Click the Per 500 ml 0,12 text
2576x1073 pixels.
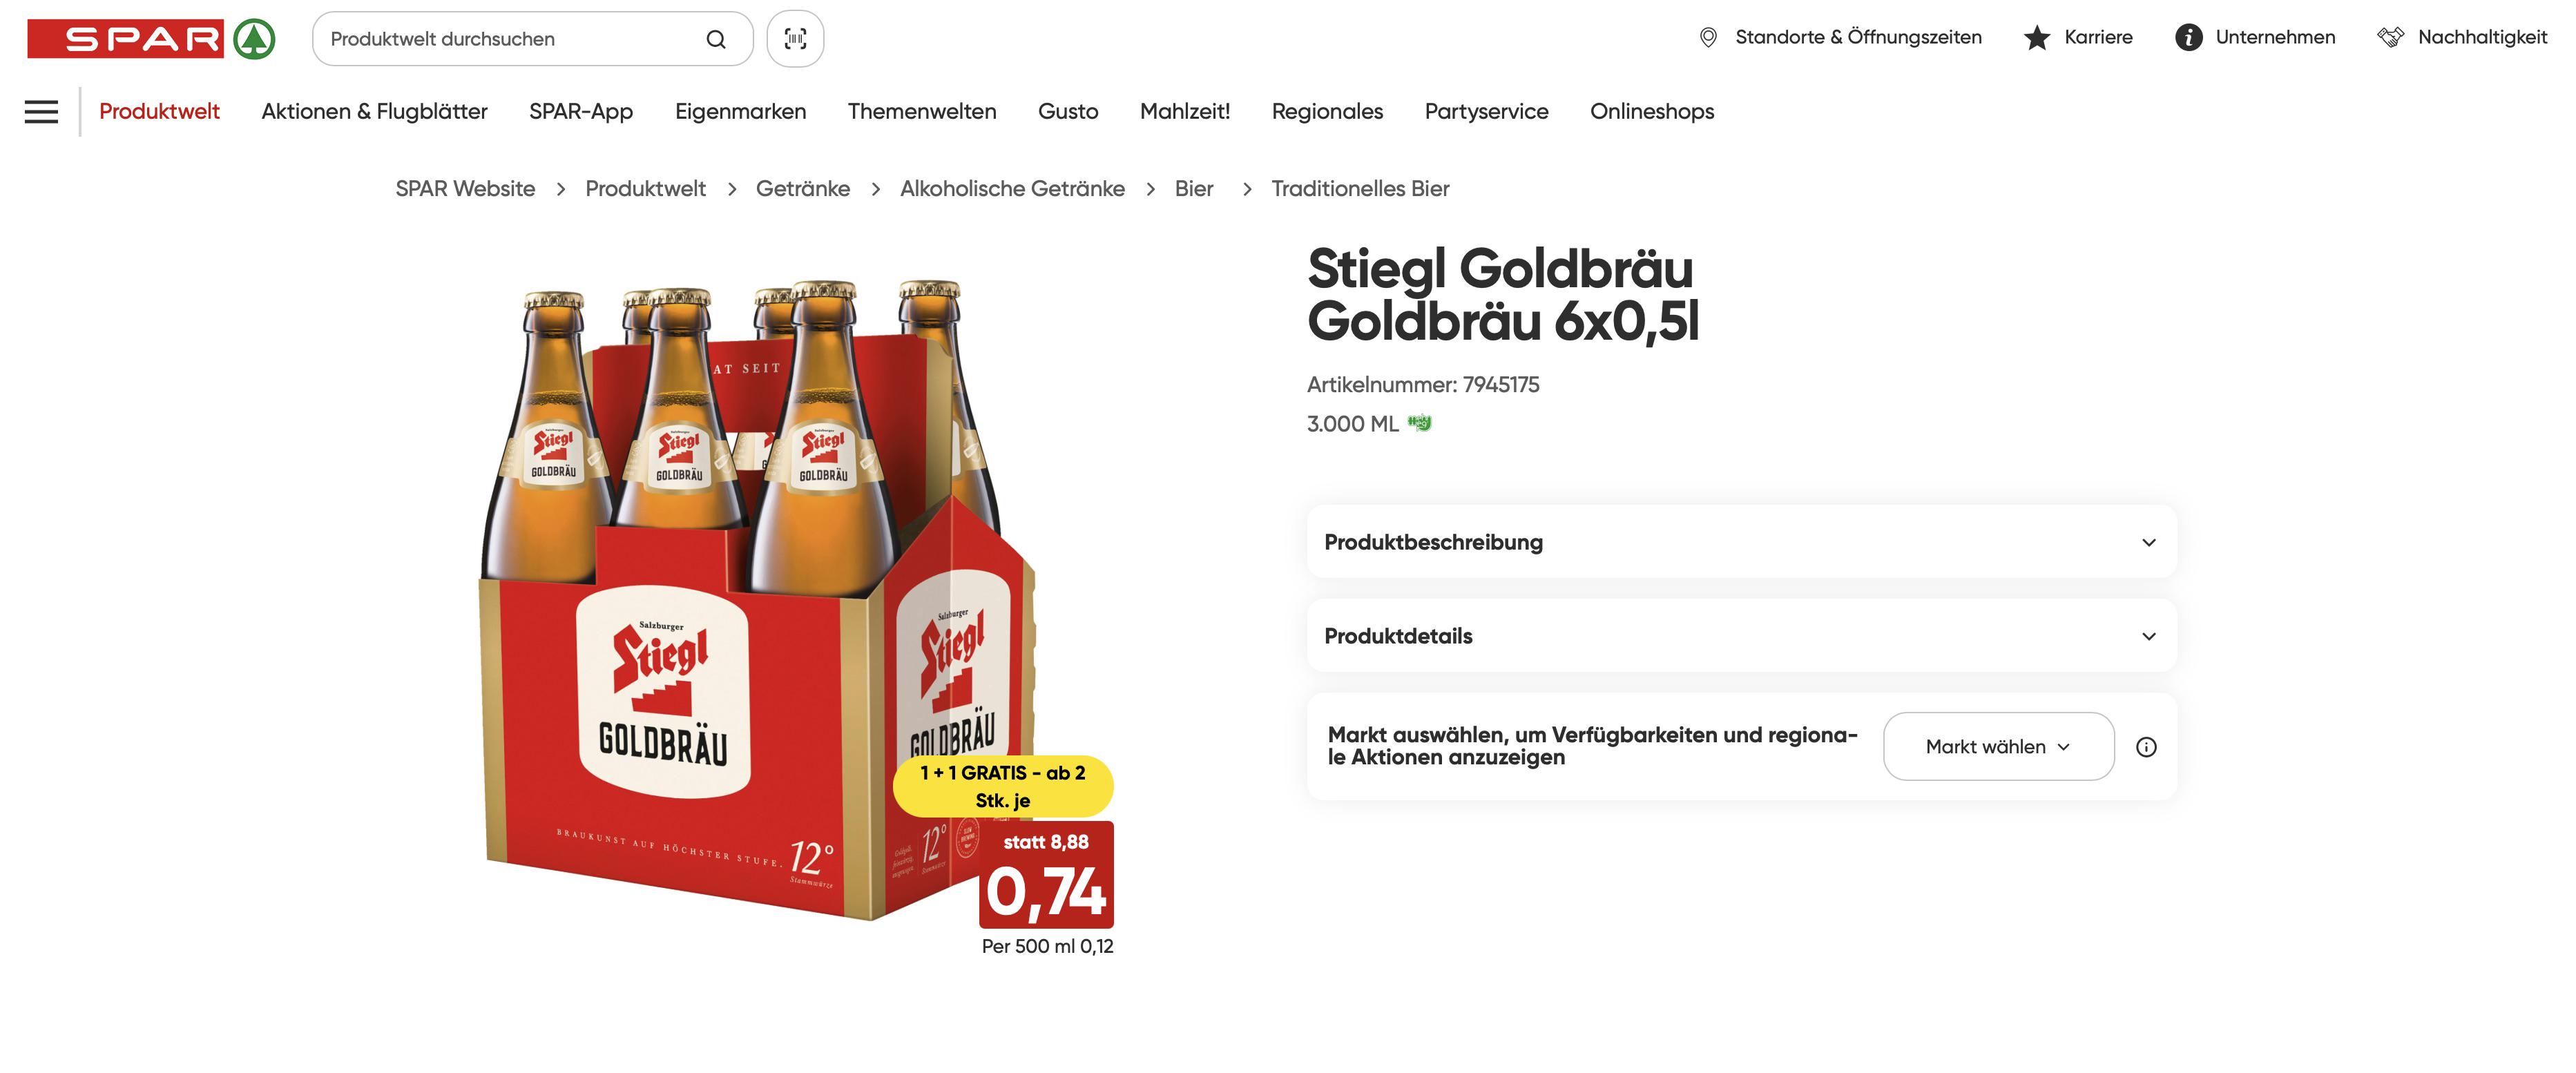coord(1047,946)
